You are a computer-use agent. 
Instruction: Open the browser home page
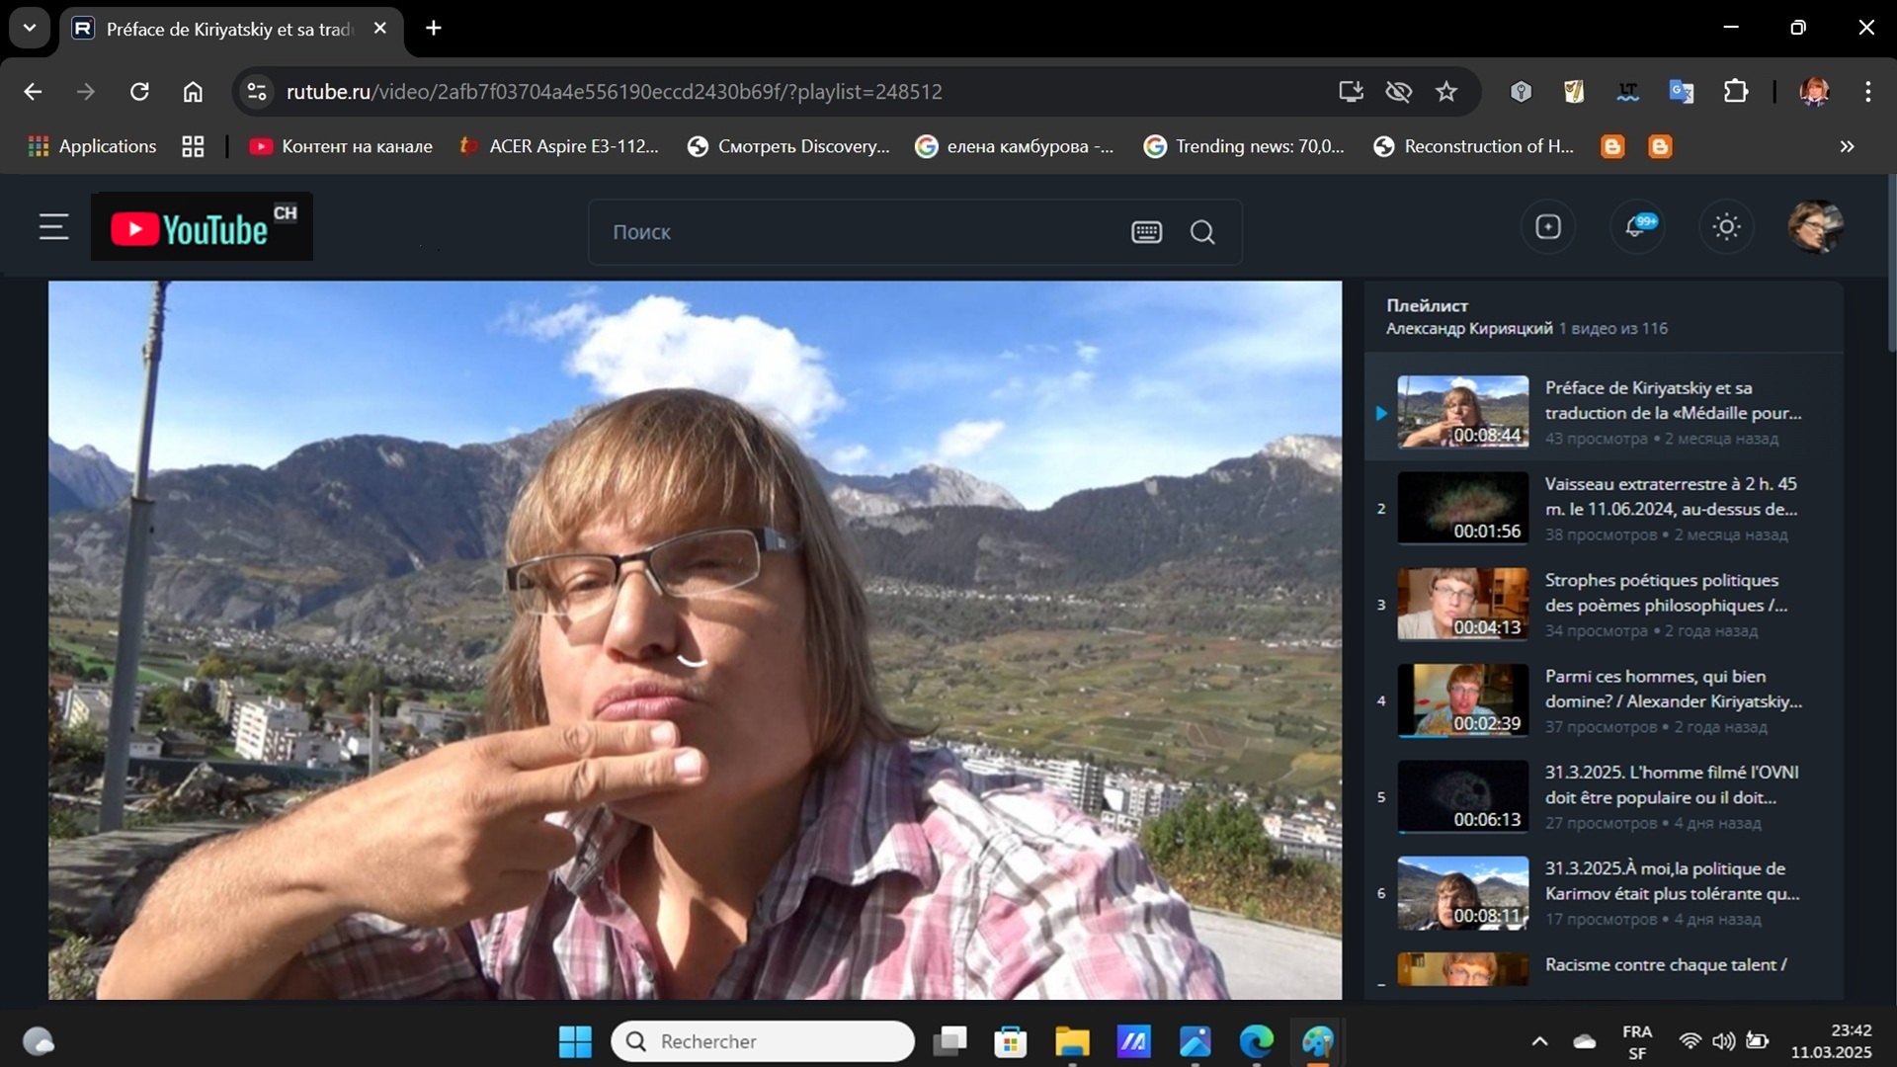click(193, 92)
